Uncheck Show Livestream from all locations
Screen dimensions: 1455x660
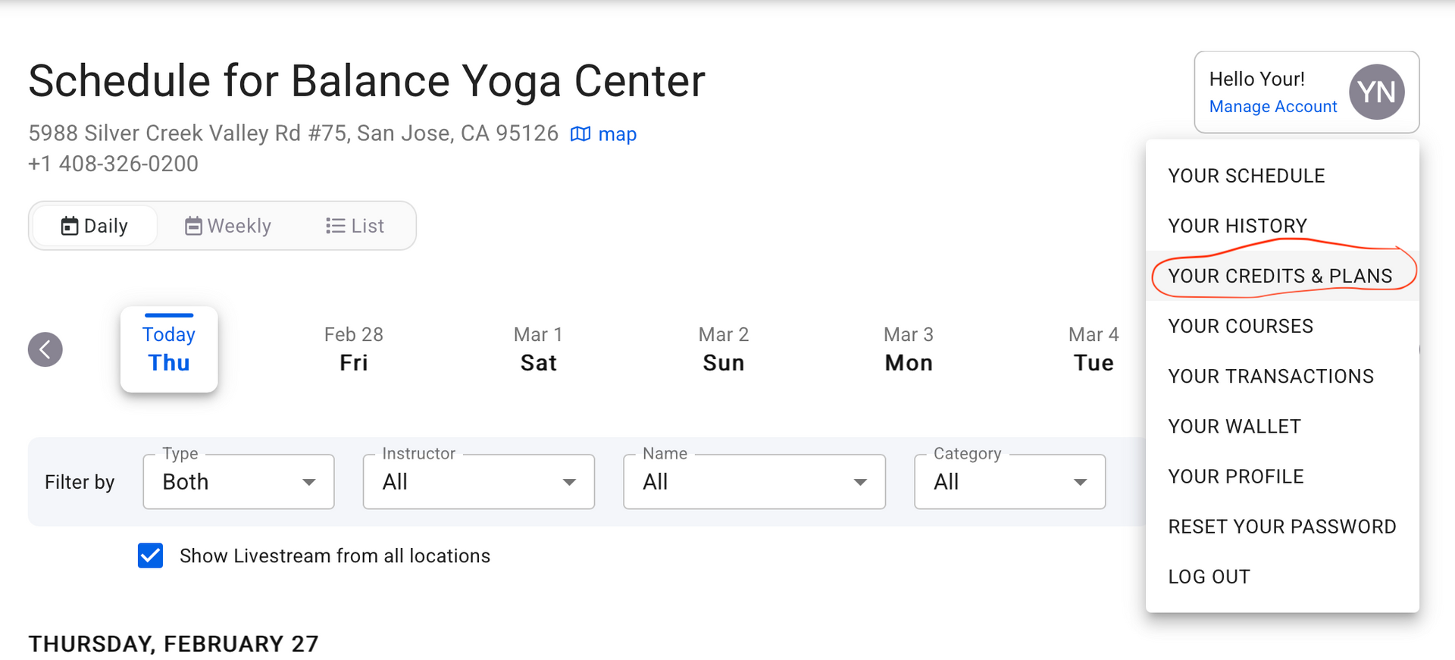[150, 555]
